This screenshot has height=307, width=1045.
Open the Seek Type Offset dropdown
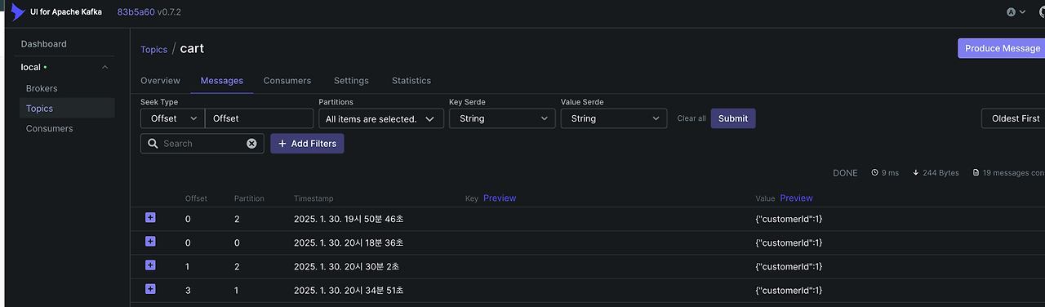pos(172,118)
